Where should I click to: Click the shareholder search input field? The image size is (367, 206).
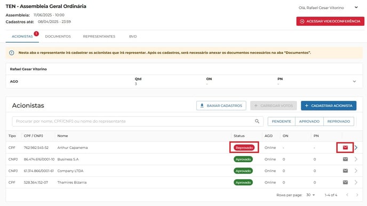pyautogui.click(x=138, y=121)
